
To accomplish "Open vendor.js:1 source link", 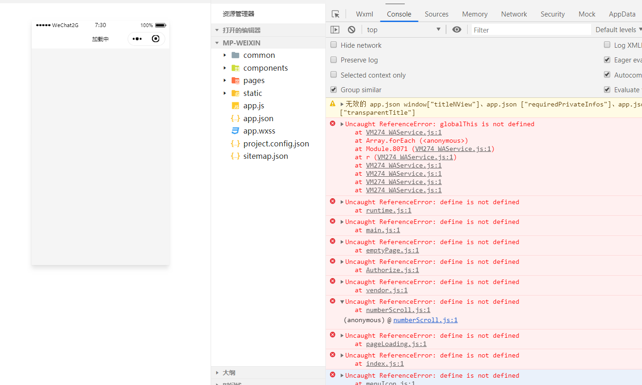I will (387, 290).
